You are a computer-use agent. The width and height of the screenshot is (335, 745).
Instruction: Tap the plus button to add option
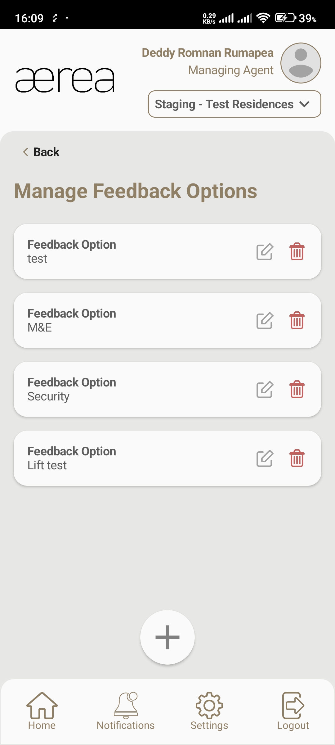point(167,637)
